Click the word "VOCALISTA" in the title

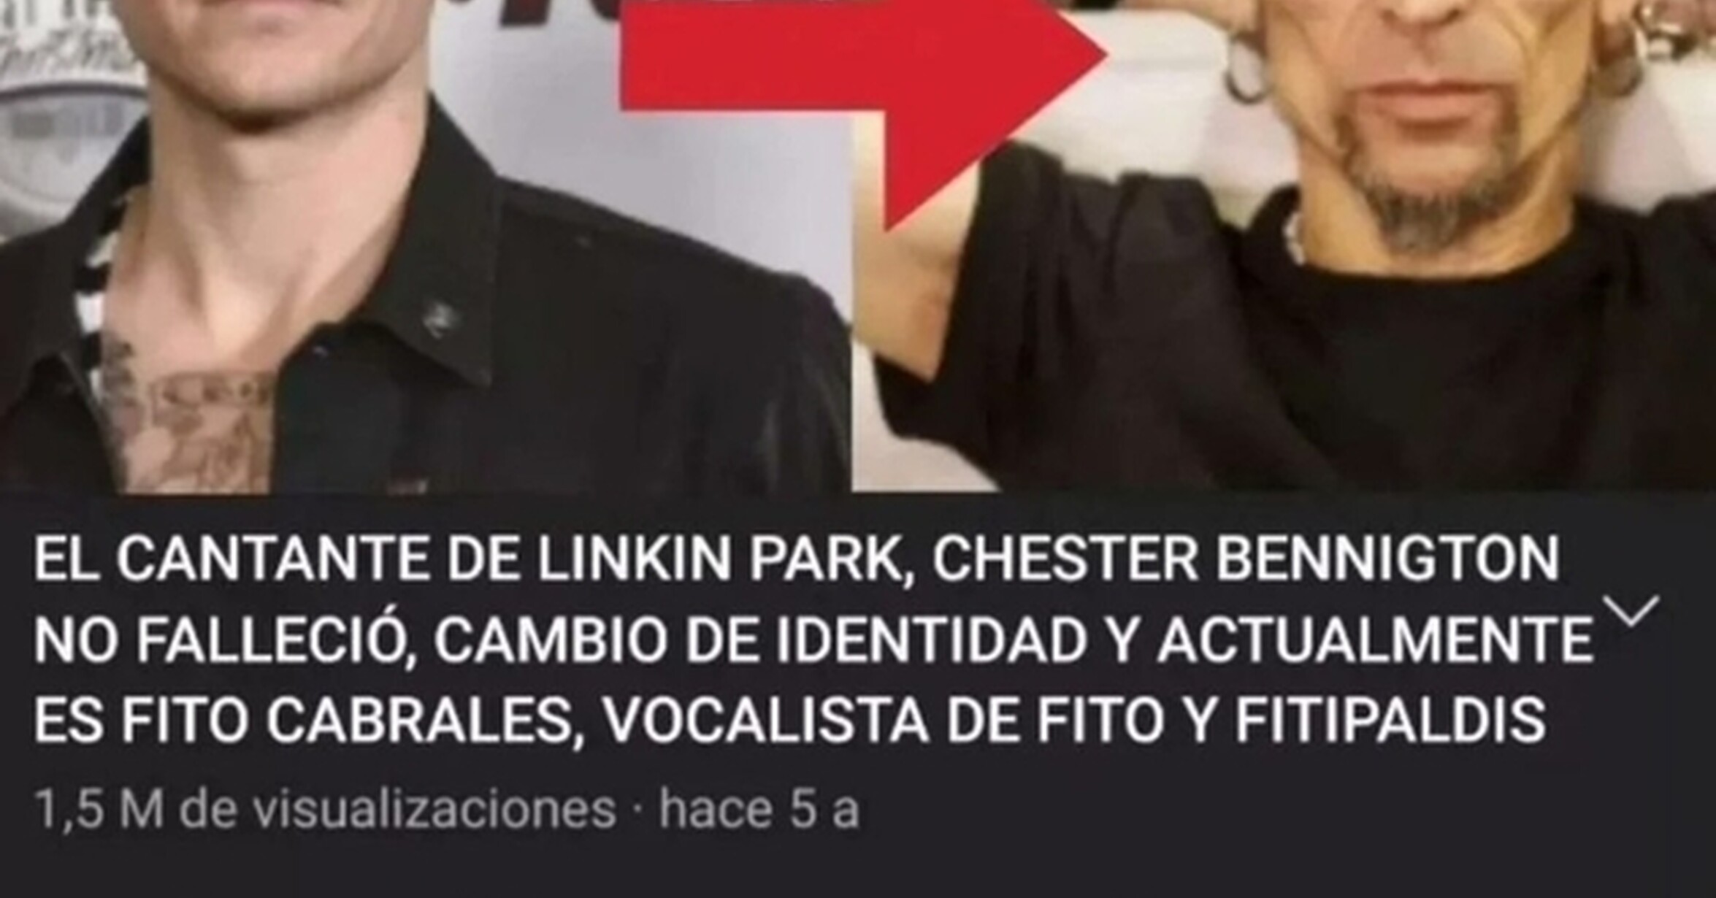coord(767,721)
